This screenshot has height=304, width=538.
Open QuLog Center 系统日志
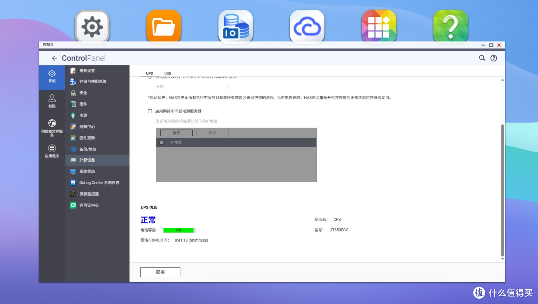pyautogui.click(x=97, y=183)
